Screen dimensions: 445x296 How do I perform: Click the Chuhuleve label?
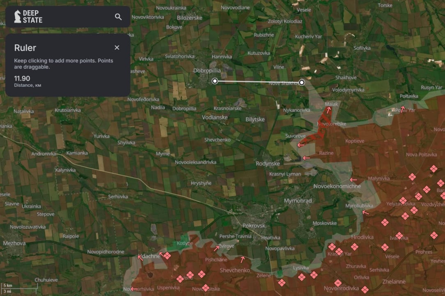click(x=46, y=280)
